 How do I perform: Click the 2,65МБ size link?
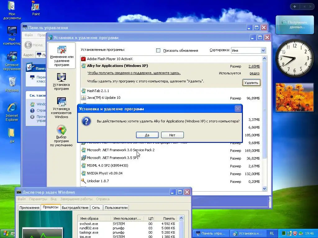click(254, 66)
